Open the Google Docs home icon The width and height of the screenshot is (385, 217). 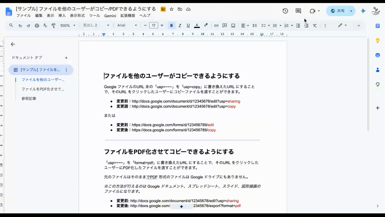9,11
